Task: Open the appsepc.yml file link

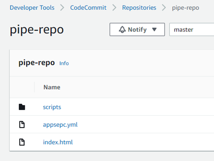Action: coord(60,124)
